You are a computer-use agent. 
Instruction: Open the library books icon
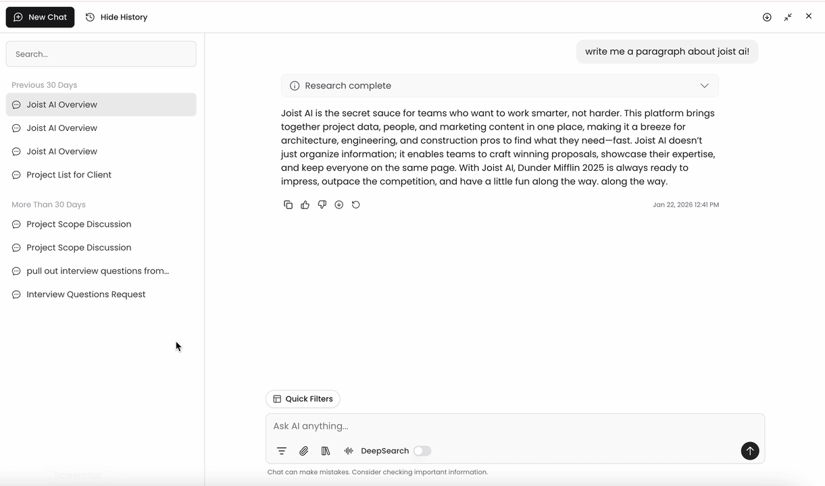point(326,451)
